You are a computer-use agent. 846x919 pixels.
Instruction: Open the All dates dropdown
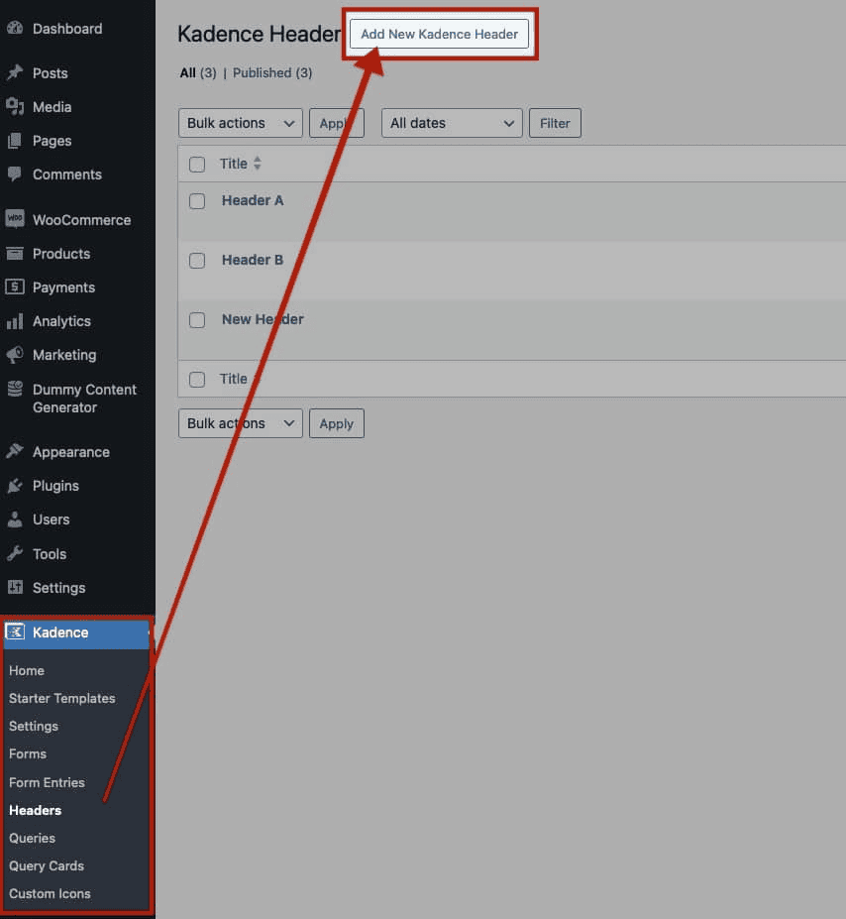[x=452, y=123]
